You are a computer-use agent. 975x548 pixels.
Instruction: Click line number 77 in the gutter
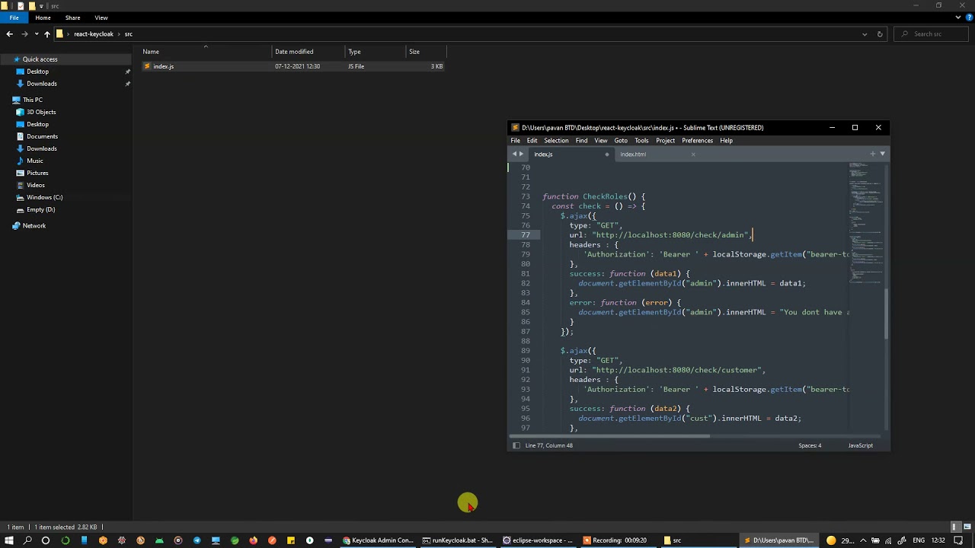(x=526, y=235)
